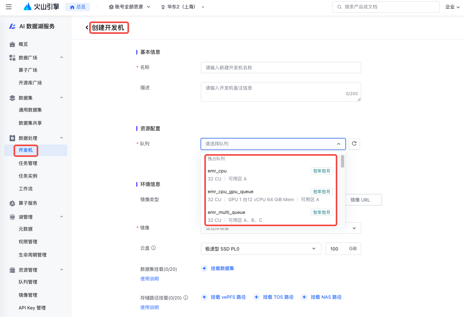
Task: Open 数据集共享 in the sidebar
Action: [x=30, y=123]
